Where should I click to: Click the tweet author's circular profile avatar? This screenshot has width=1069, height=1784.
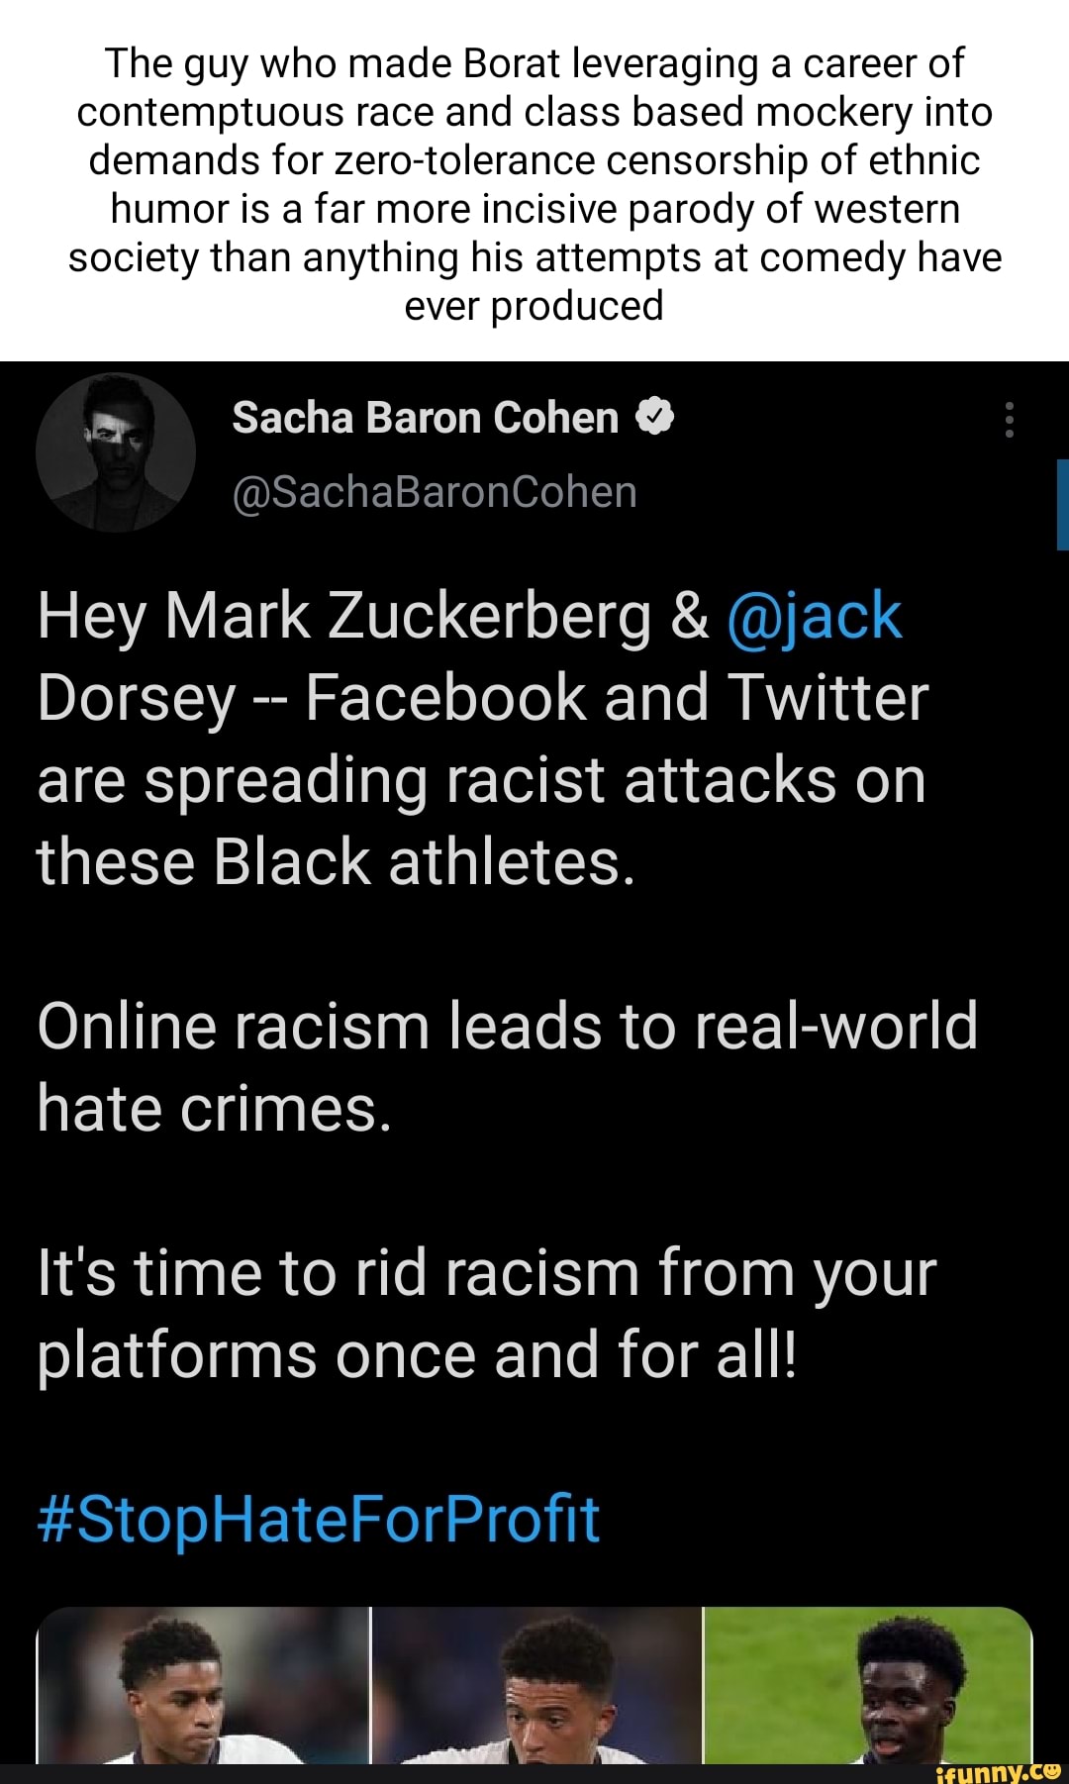116,452
